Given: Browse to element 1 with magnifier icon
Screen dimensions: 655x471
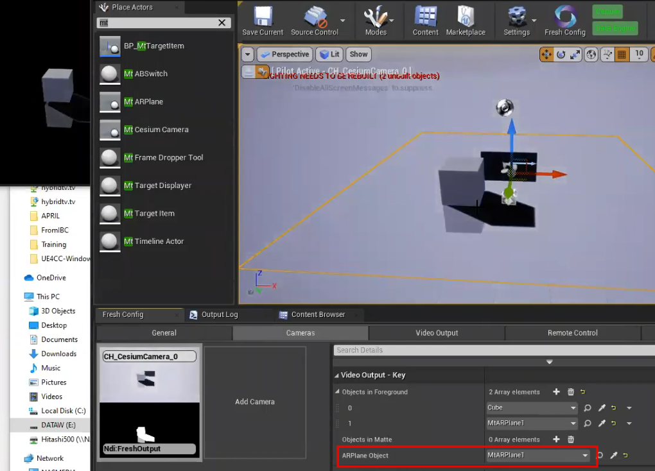Looking at the screenshot, I should tap(588, 424).
